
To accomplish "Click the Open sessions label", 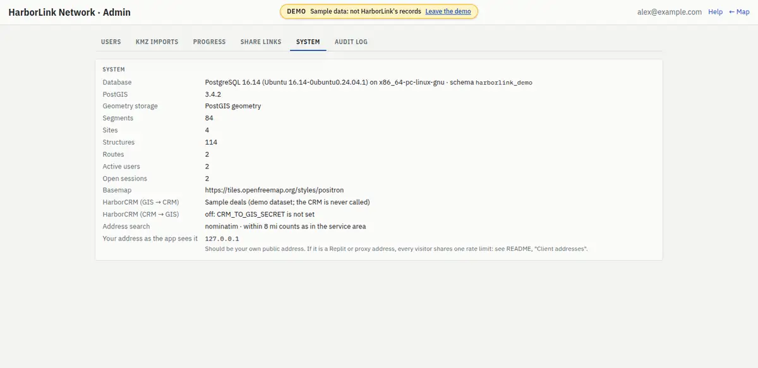I will (124, 178).
